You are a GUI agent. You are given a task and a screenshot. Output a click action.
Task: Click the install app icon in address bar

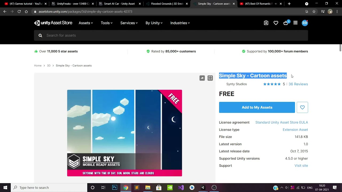click(307, 11)
